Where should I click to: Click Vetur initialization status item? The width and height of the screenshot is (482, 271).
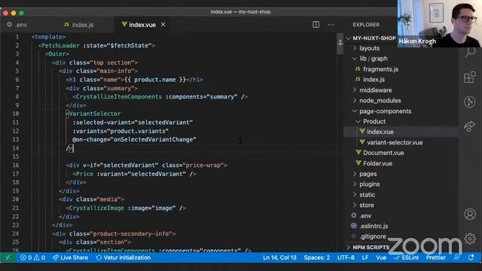coord(124,257)
